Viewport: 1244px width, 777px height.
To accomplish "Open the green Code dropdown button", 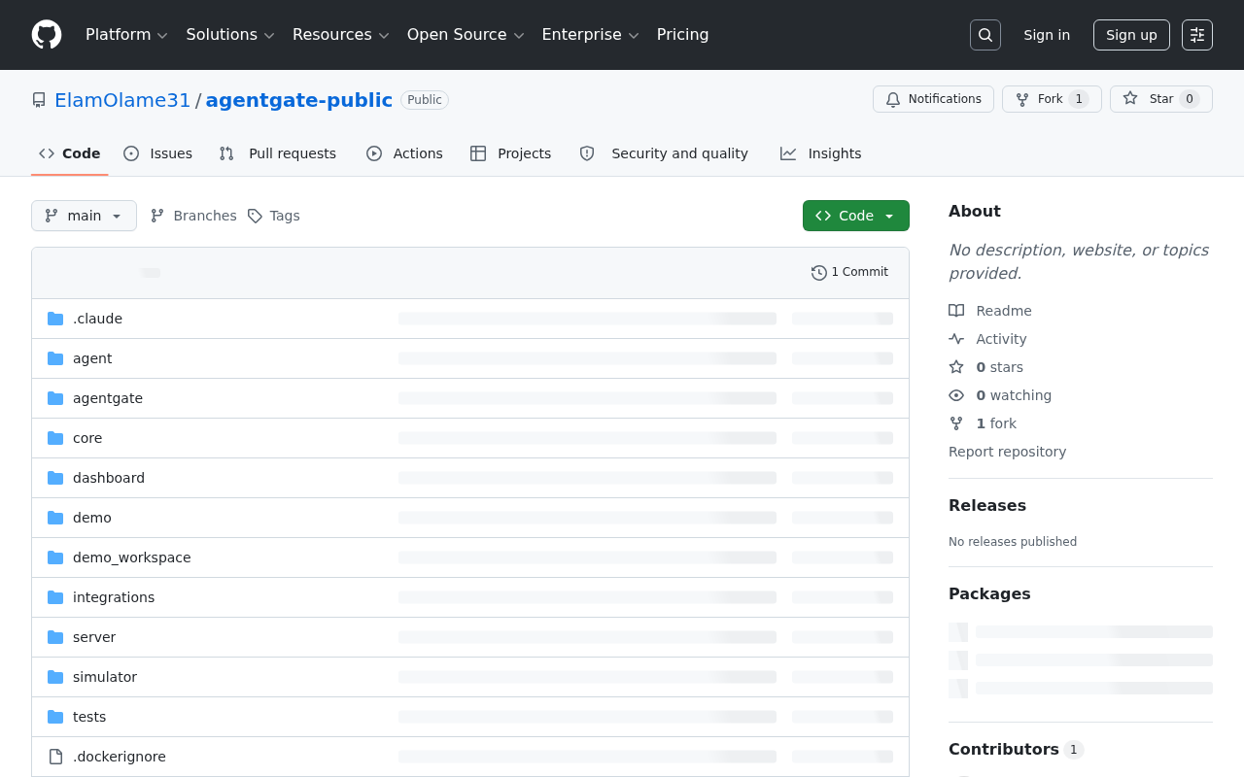I will pos(856,216).
